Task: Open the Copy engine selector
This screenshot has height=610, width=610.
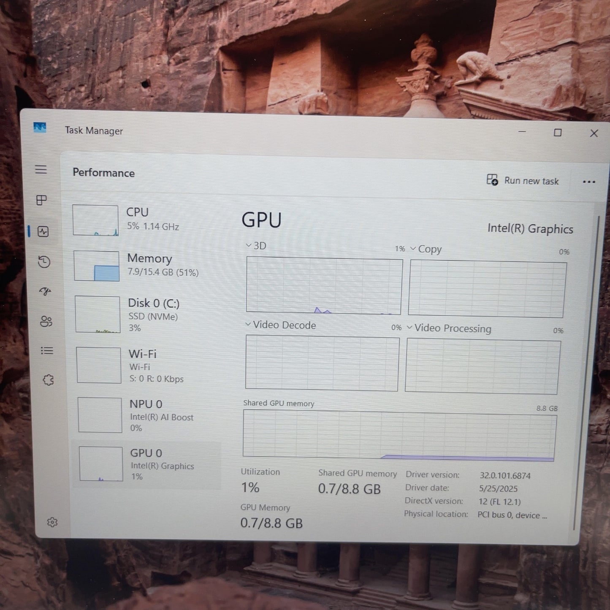Action: coord(413,249)
